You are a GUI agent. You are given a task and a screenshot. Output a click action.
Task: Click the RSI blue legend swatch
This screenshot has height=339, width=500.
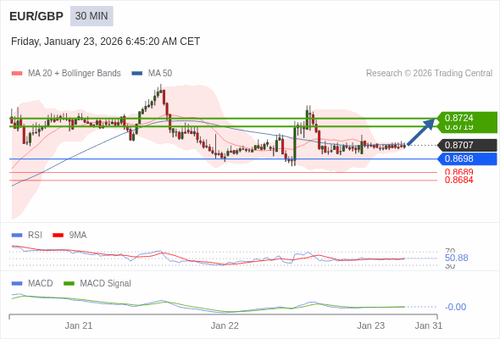click(17, 236)
